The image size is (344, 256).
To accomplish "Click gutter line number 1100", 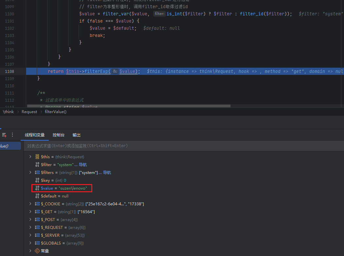I will [x=9, y=14].
